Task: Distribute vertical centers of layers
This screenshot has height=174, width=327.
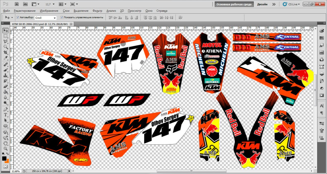Action: (x=151, y=18)
